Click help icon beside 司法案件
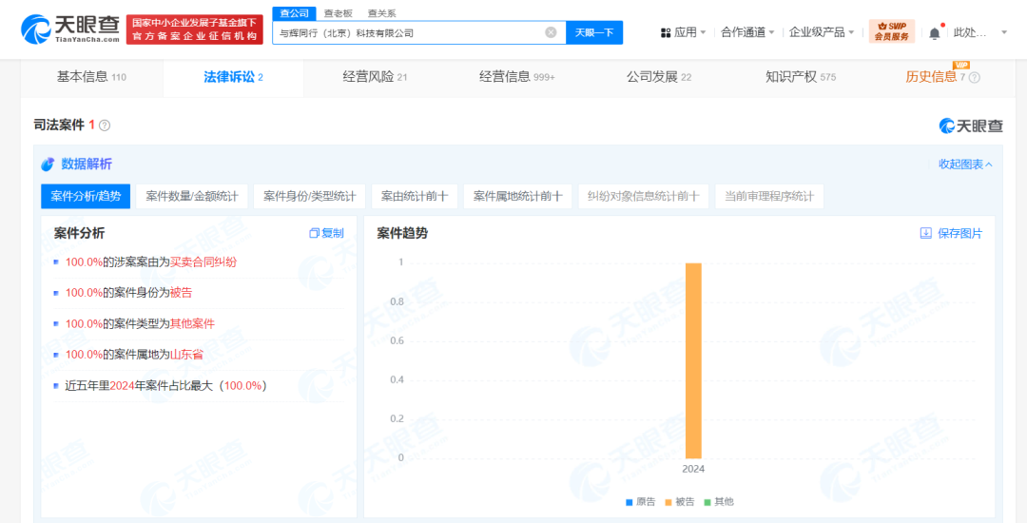 pyautogui.click(x=105, y=126)
